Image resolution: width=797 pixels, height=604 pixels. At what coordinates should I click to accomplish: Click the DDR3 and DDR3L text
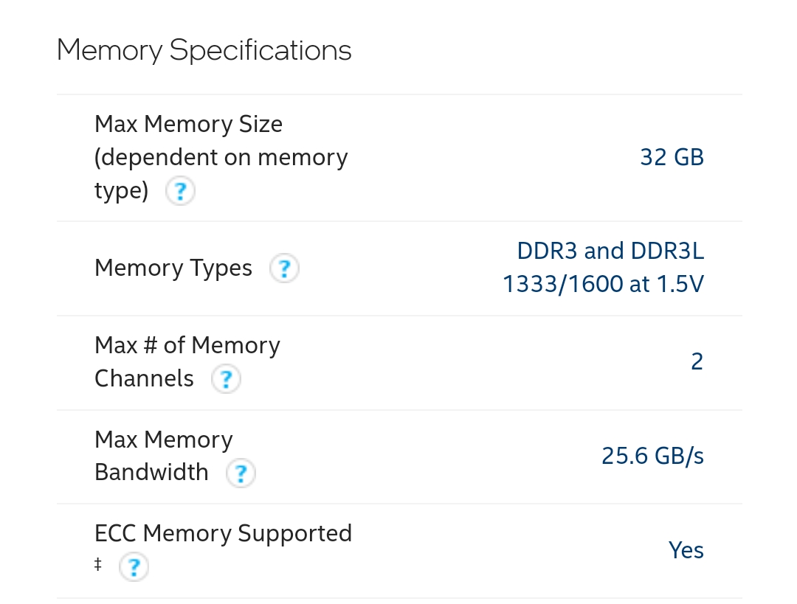(x=610, y=251)
